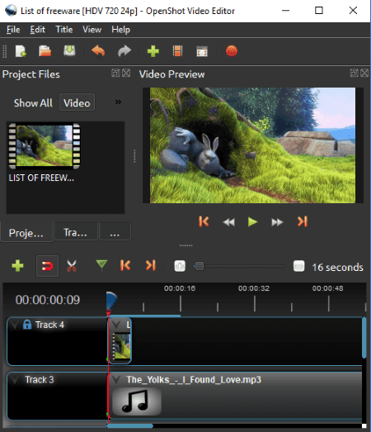
Task: Filter project files by Video
Action: (77, 102)
